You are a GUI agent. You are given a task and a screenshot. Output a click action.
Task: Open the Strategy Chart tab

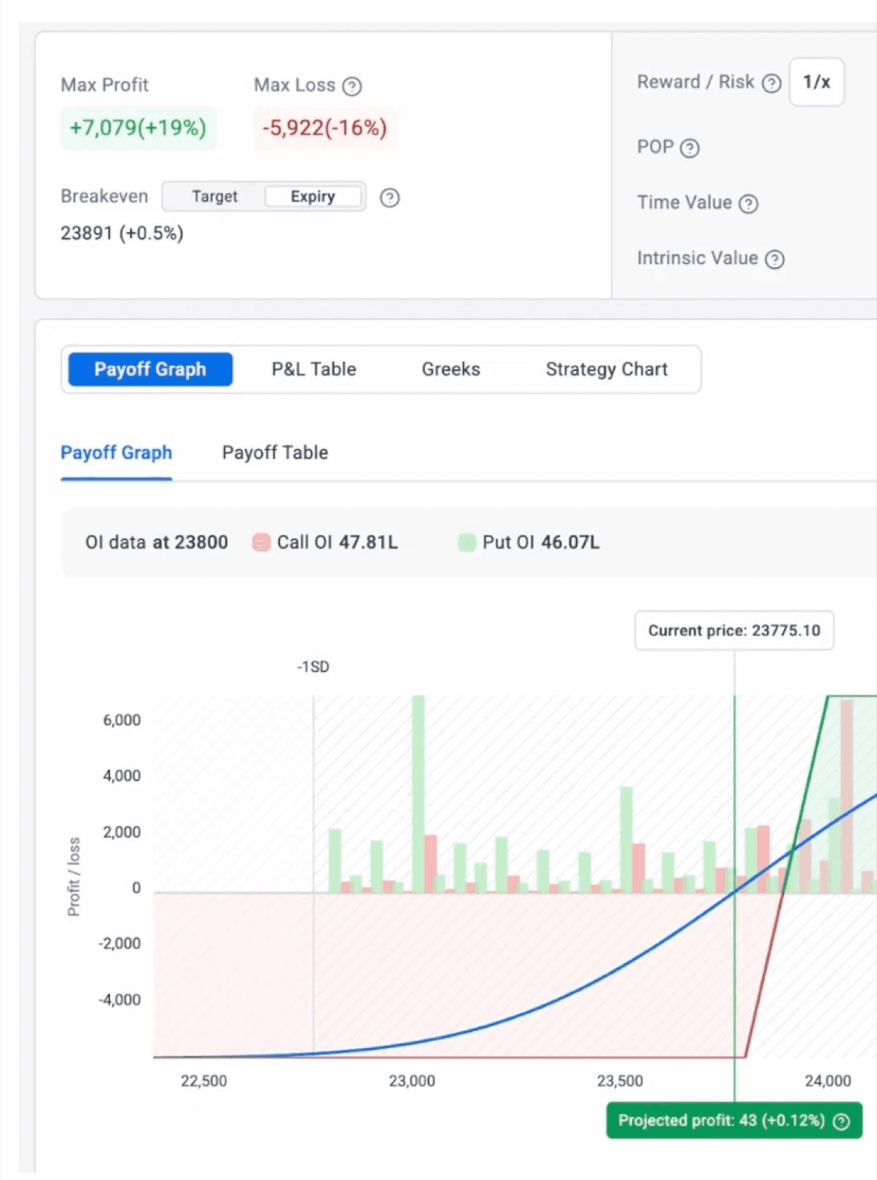tap(606, 369)
